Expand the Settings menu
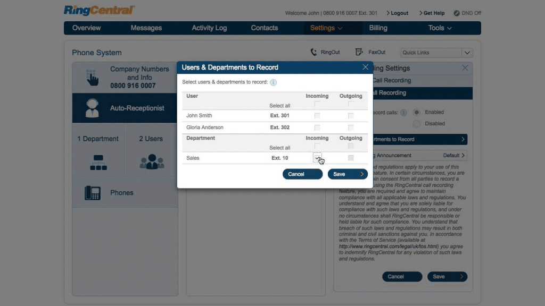Viewport: 545px width, 306px height. coord(326,28)
